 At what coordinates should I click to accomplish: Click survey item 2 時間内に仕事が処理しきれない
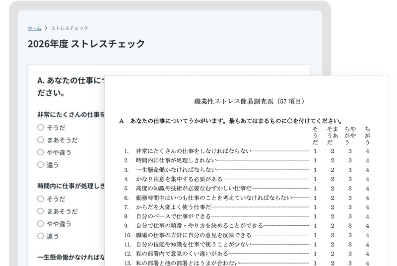[x=177, y=160]
